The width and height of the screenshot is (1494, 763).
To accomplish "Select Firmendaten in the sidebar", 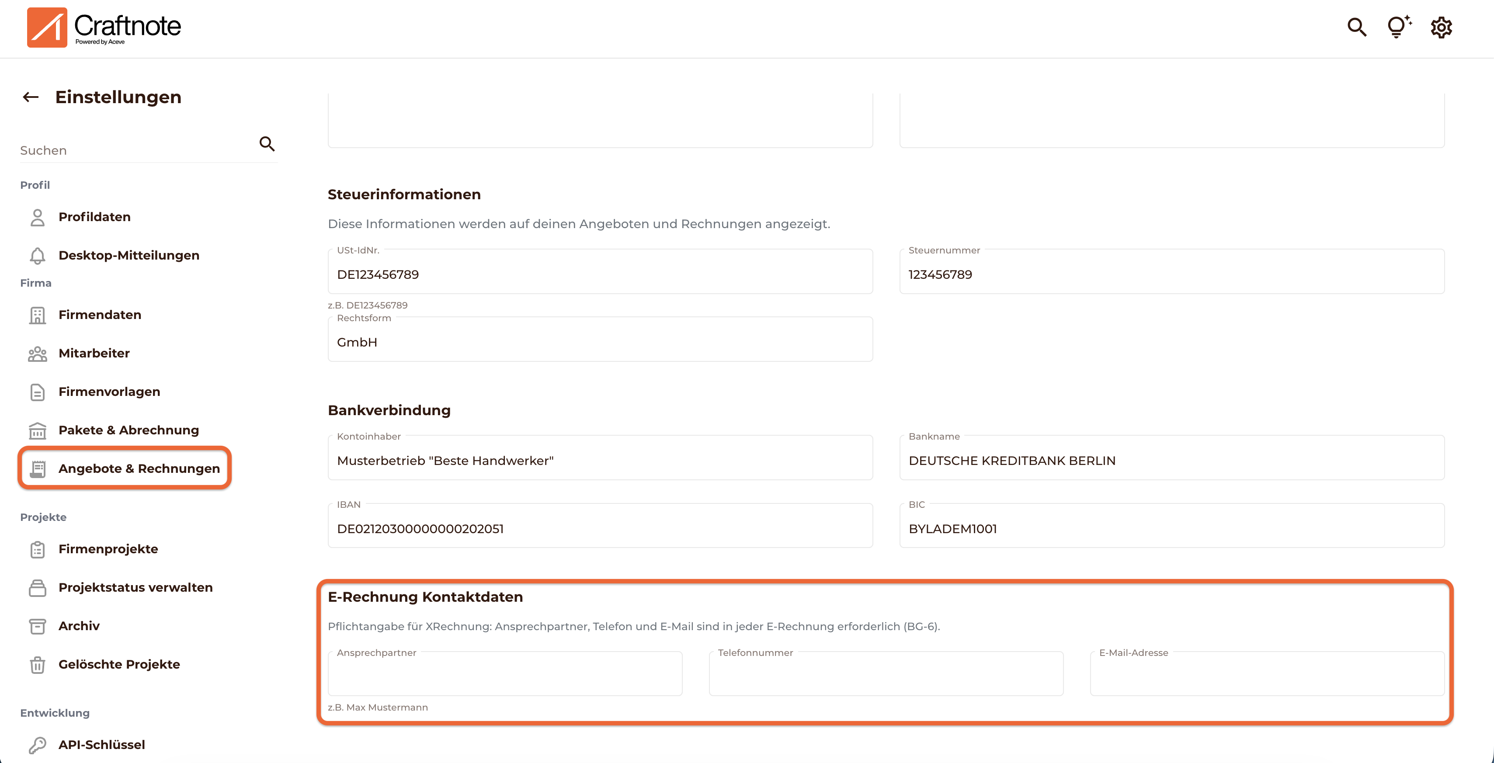I will point(100,315).
